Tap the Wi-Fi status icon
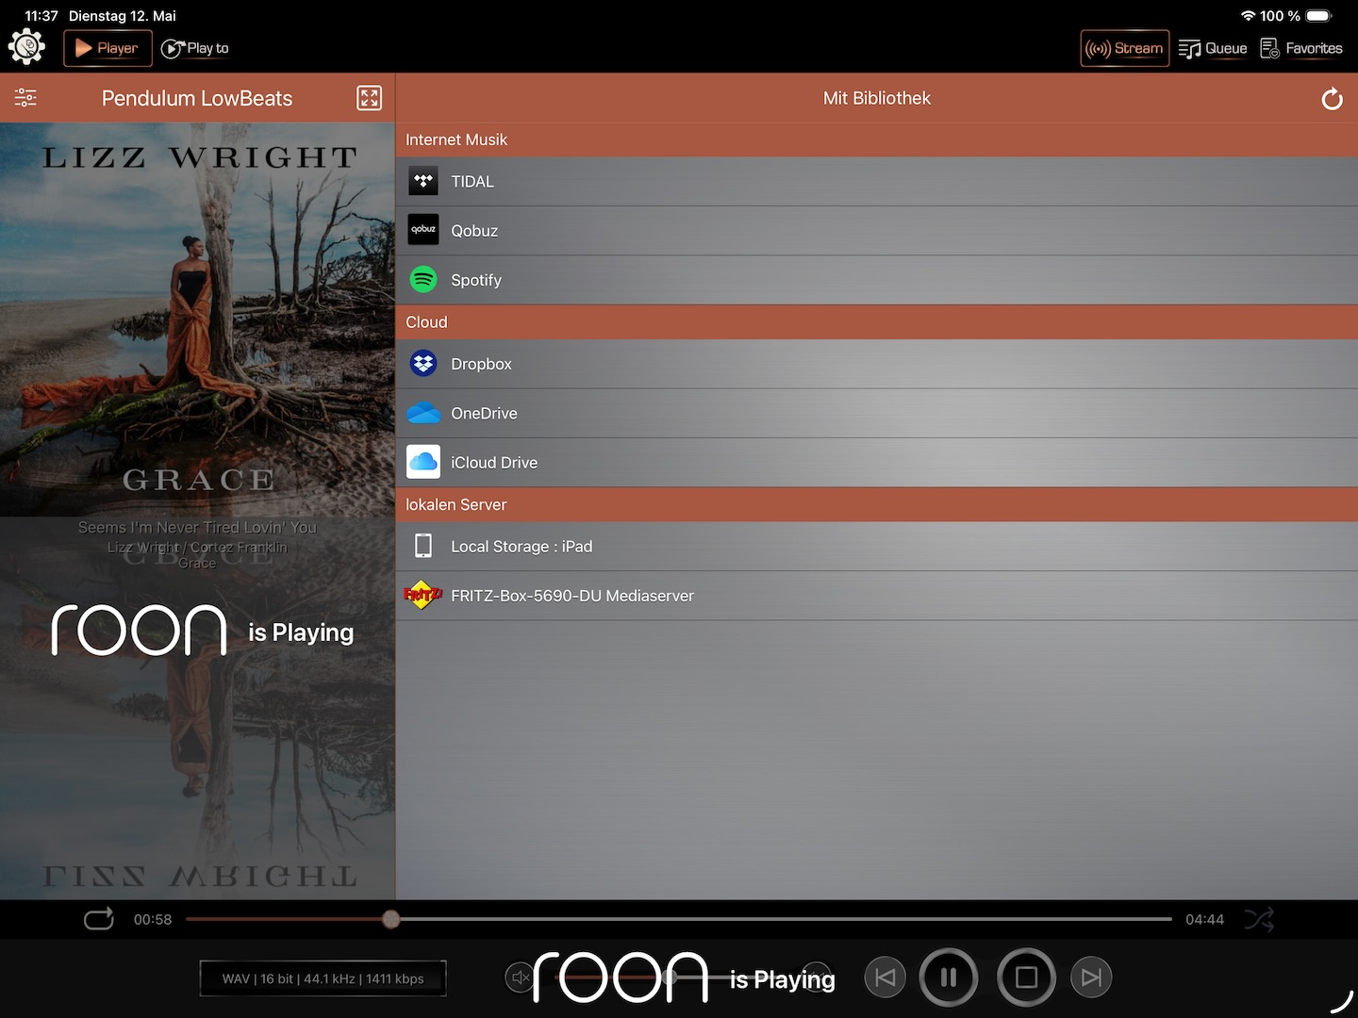 1248,16
